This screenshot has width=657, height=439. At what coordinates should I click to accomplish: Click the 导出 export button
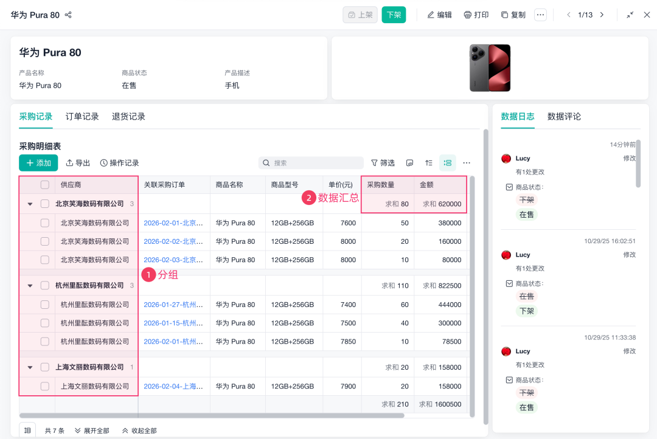(78, 163)
